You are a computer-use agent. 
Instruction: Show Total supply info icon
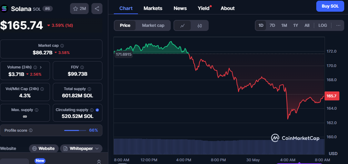[x=89, y=89]
